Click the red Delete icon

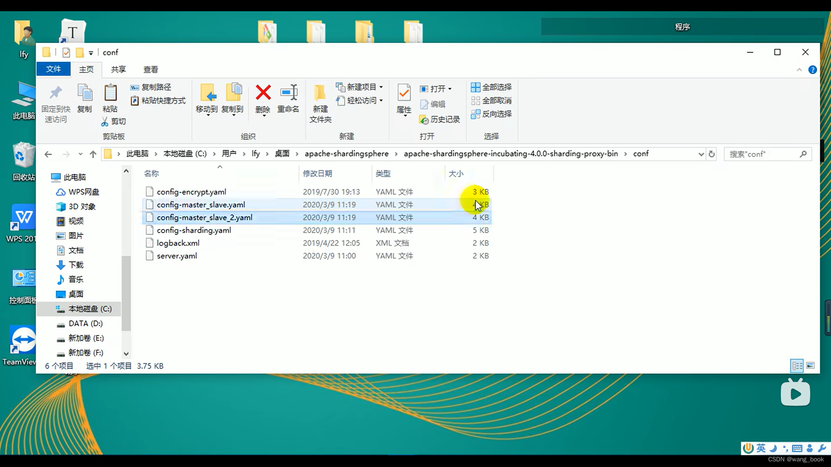(x=263, y=93)
